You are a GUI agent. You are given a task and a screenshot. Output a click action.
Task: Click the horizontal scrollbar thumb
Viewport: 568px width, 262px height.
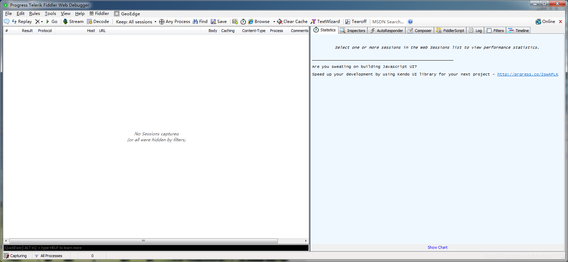tap(143, 241)
